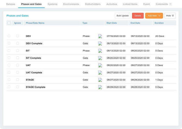Click the image icon in SIT Complete row
The image size is (182, 129).
tap(100, 58)
